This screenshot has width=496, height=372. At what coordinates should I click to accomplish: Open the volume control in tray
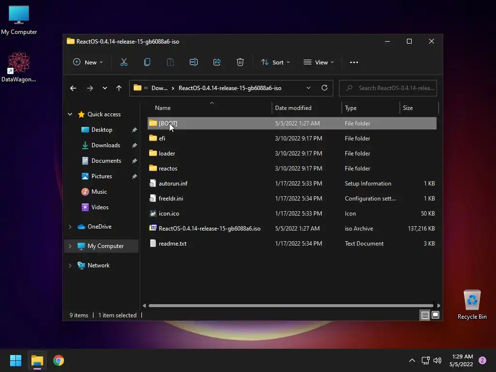point(437,360)
